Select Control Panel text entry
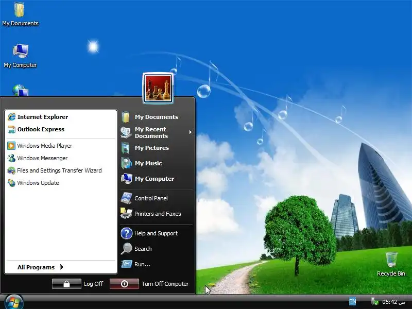The image size is (412, 309). [x=151, y=198]
